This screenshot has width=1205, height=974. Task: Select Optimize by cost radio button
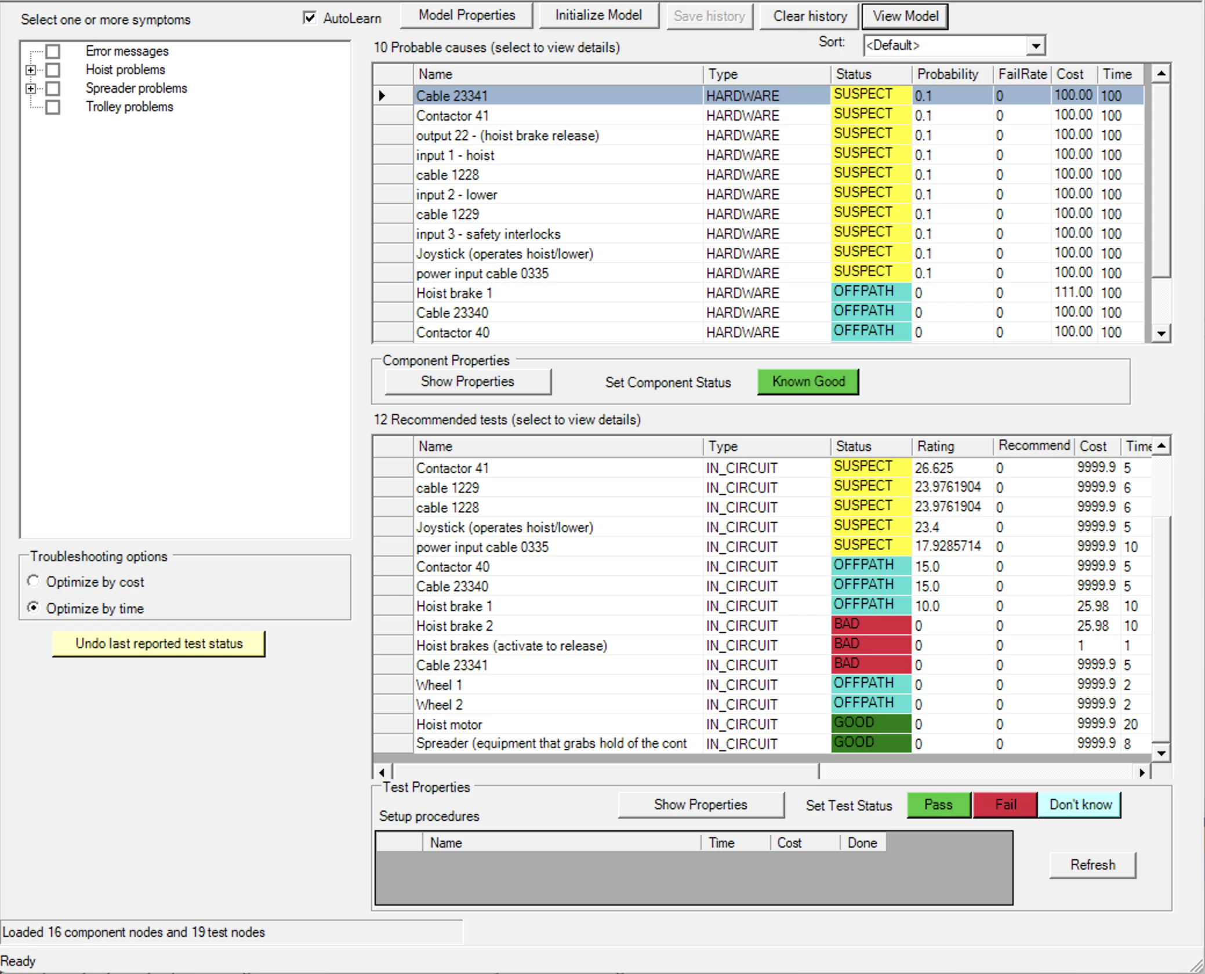(34, 582)
